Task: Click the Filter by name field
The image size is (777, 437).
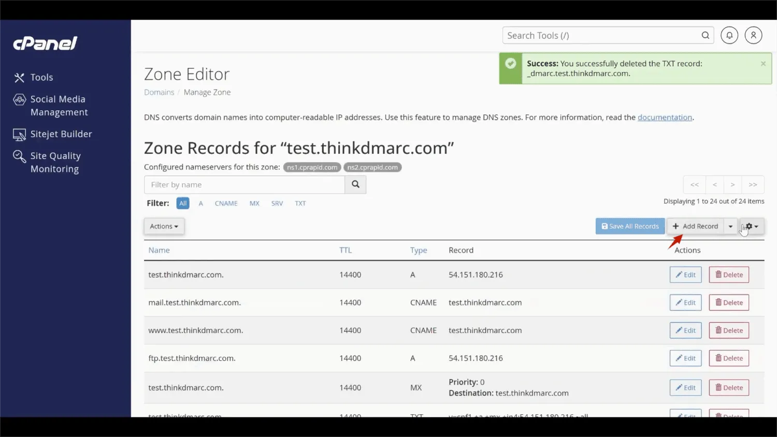Action: tap(244, 185)
